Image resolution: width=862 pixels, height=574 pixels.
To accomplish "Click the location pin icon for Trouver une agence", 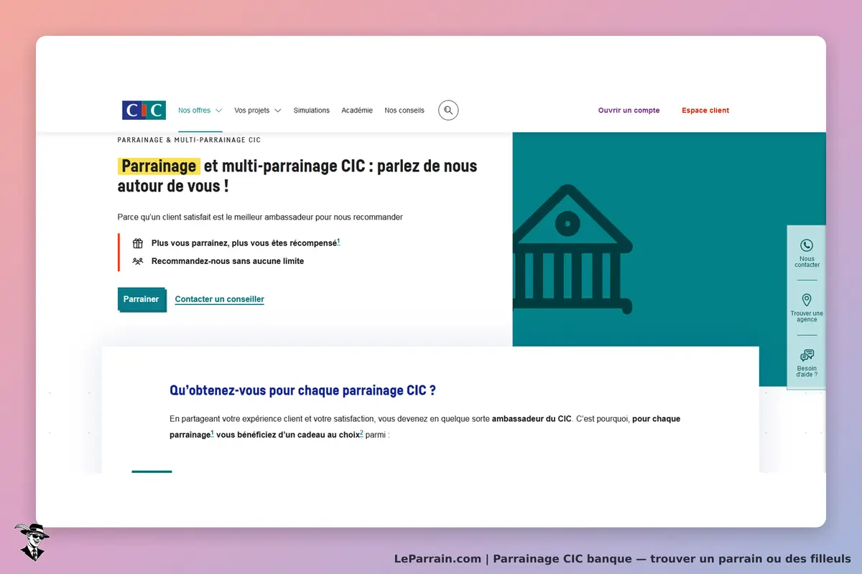I will tap(807, 300).
